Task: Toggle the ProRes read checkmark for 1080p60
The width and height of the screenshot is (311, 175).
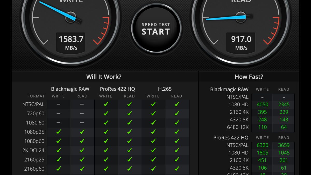Action: click(130, 141)
